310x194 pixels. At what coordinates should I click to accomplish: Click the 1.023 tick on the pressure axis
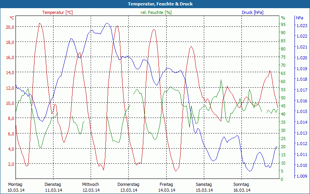301,26
